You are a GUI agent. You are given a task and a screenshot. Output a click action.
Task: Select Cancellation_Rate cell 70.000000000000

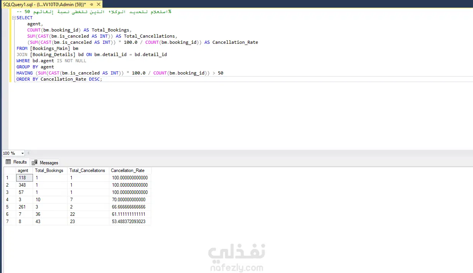(130, 200)
